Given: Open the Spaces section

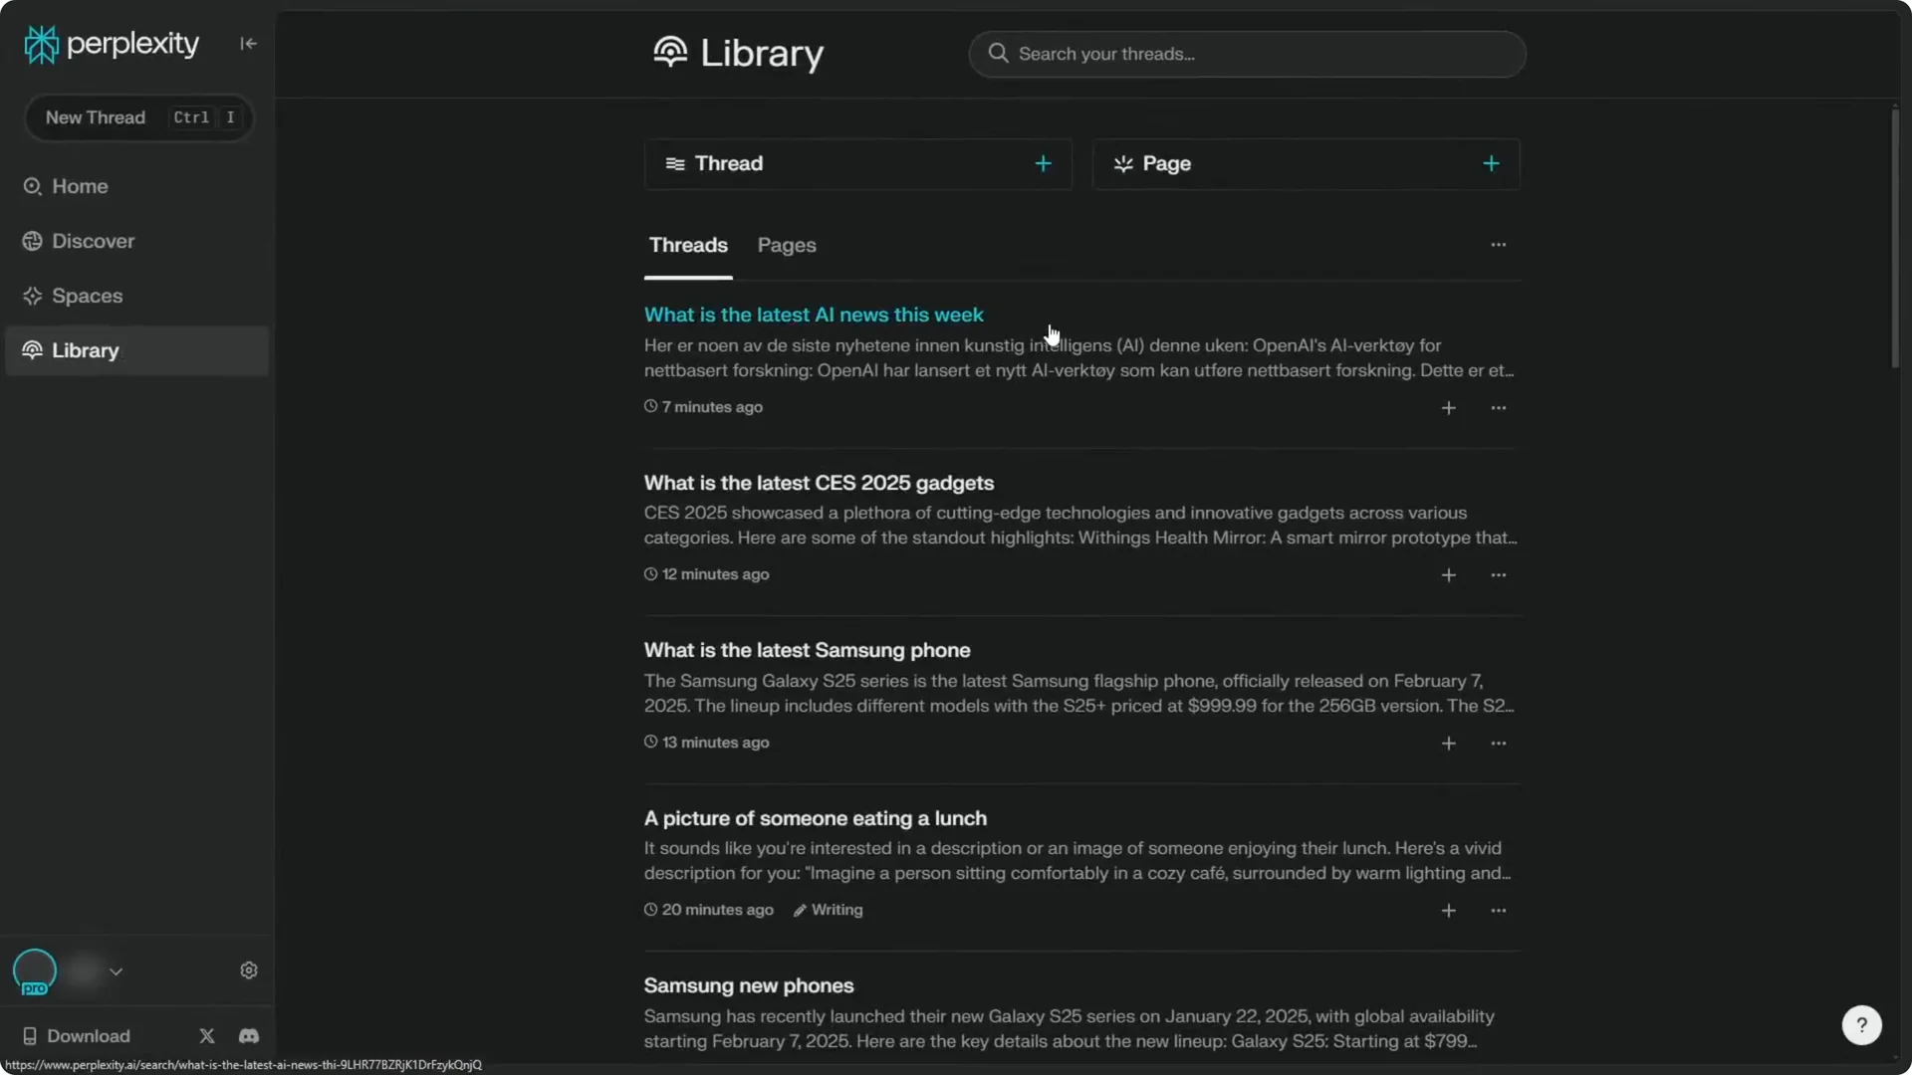Looking at the screenshot, I should point(88,296).
